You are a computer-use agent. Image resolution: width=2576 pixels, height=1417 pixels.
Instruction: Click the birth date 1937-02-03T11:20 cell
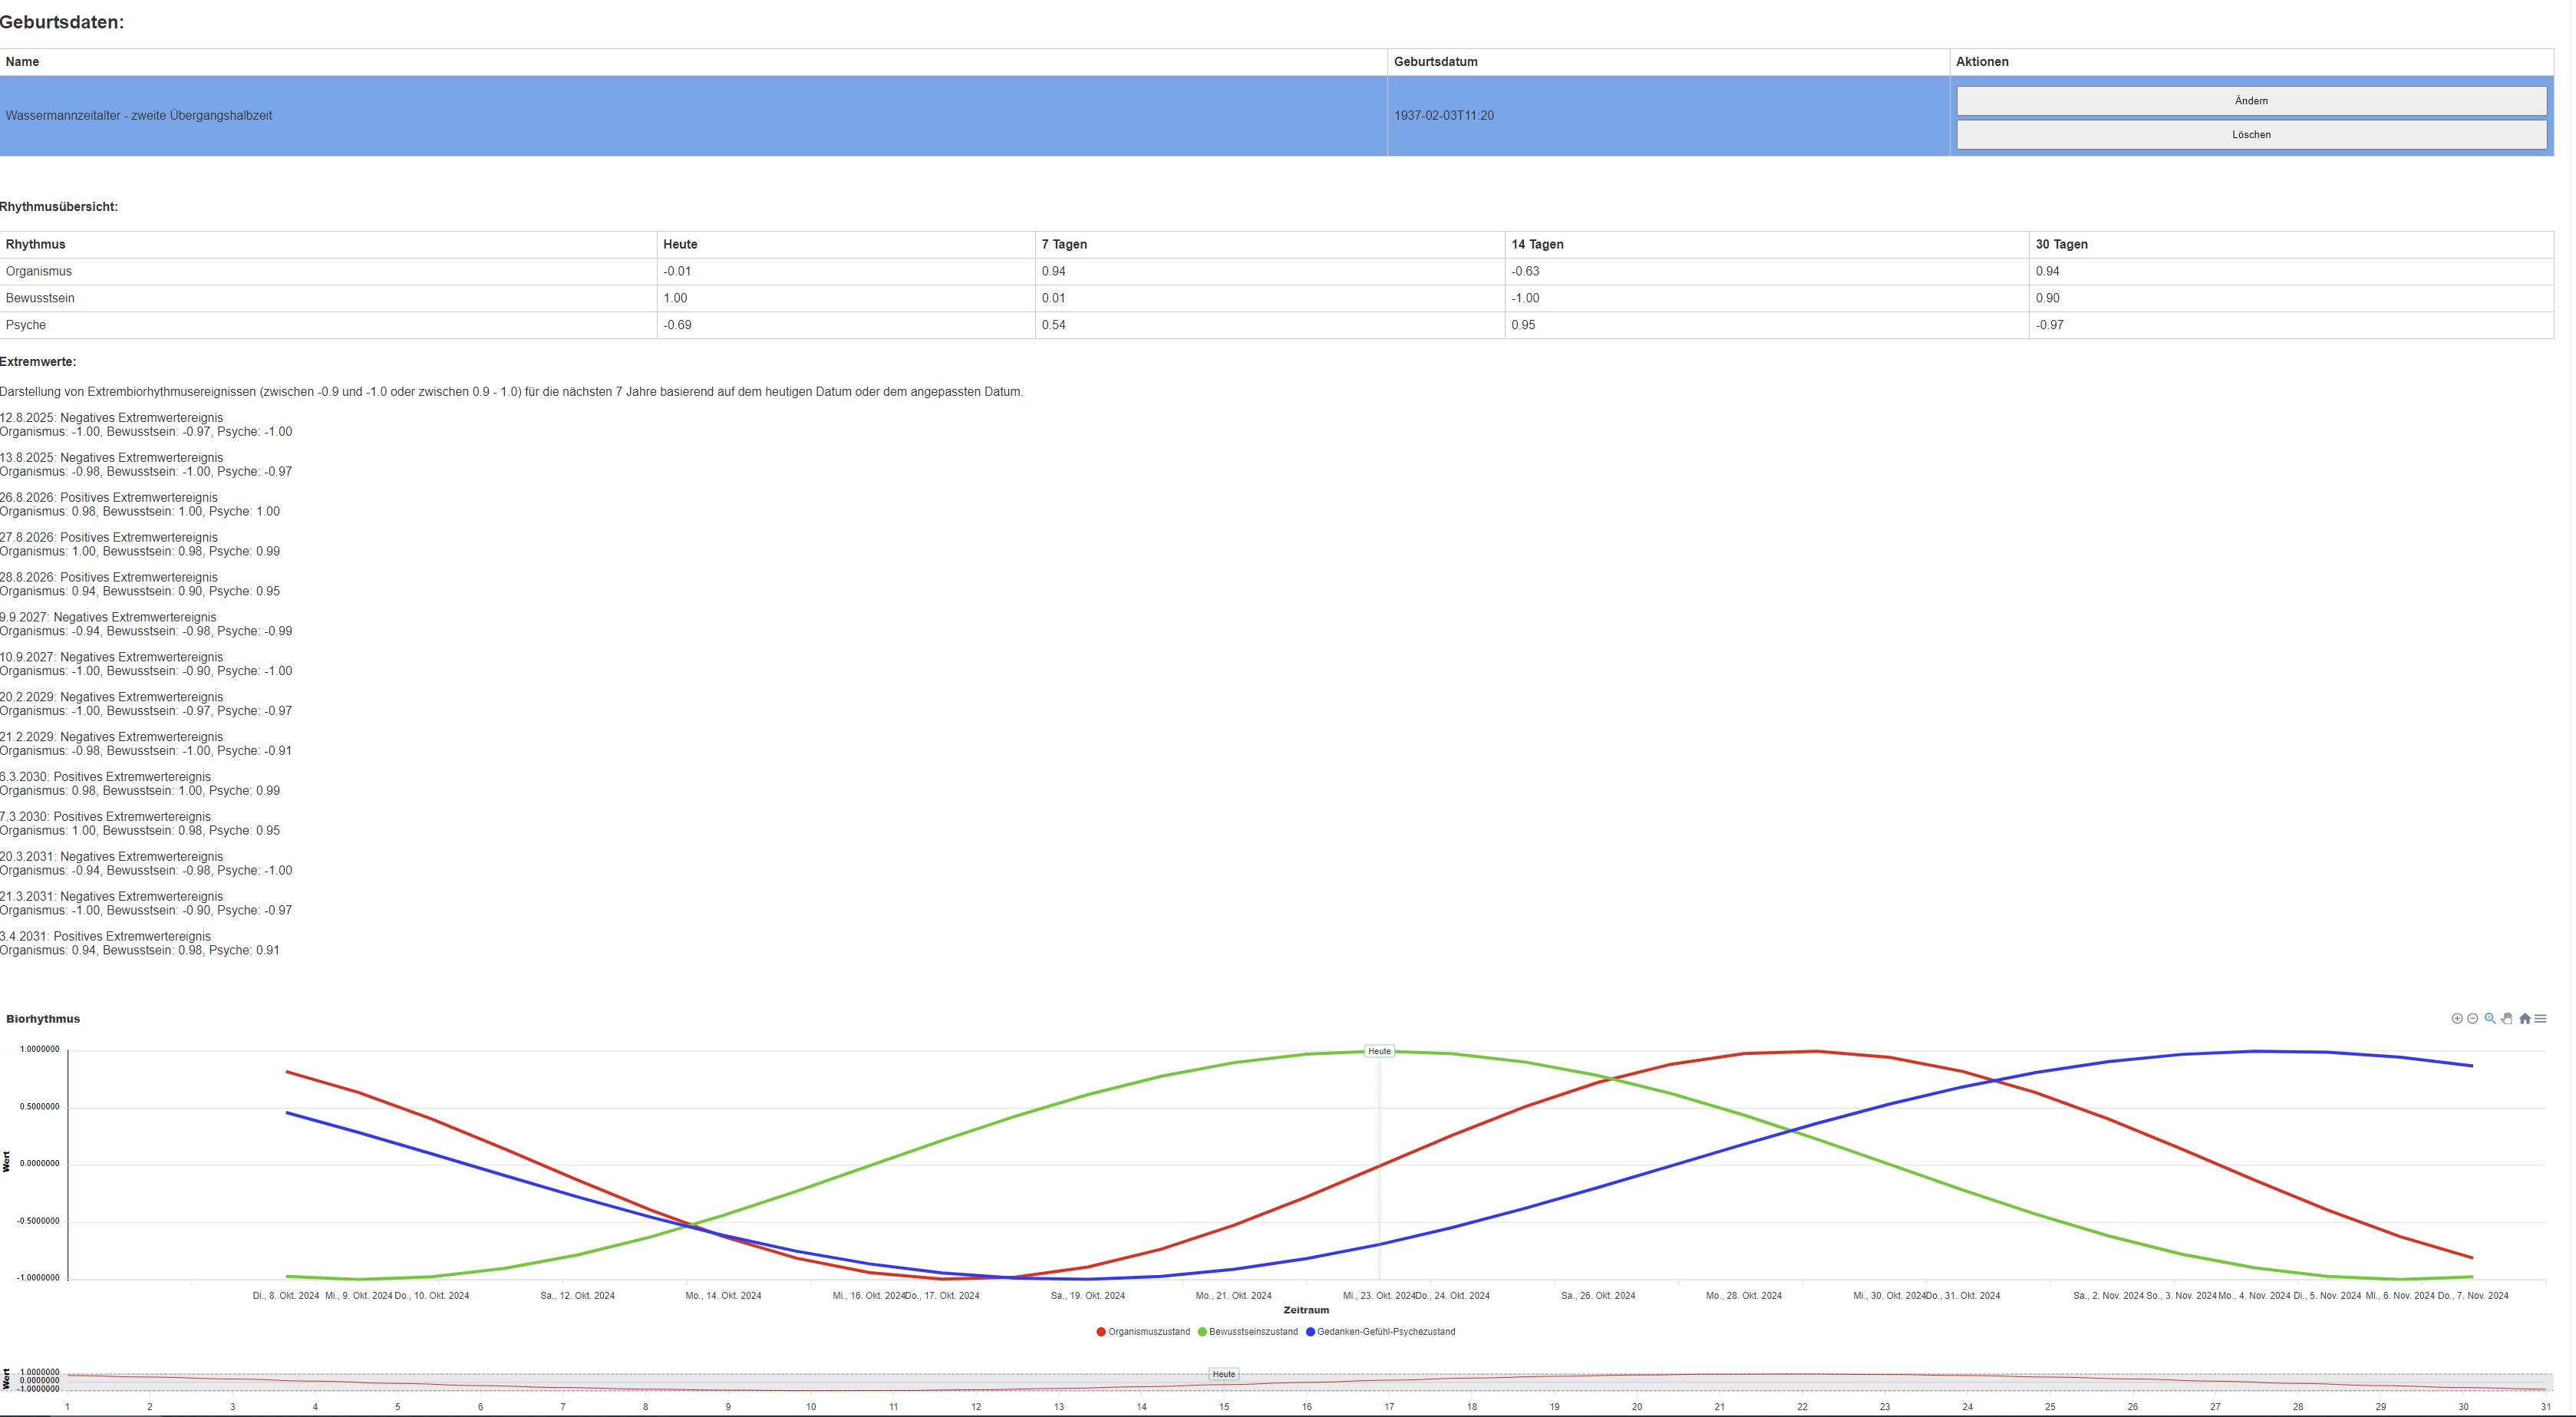pyautogui.click(x=1444, y=115)
